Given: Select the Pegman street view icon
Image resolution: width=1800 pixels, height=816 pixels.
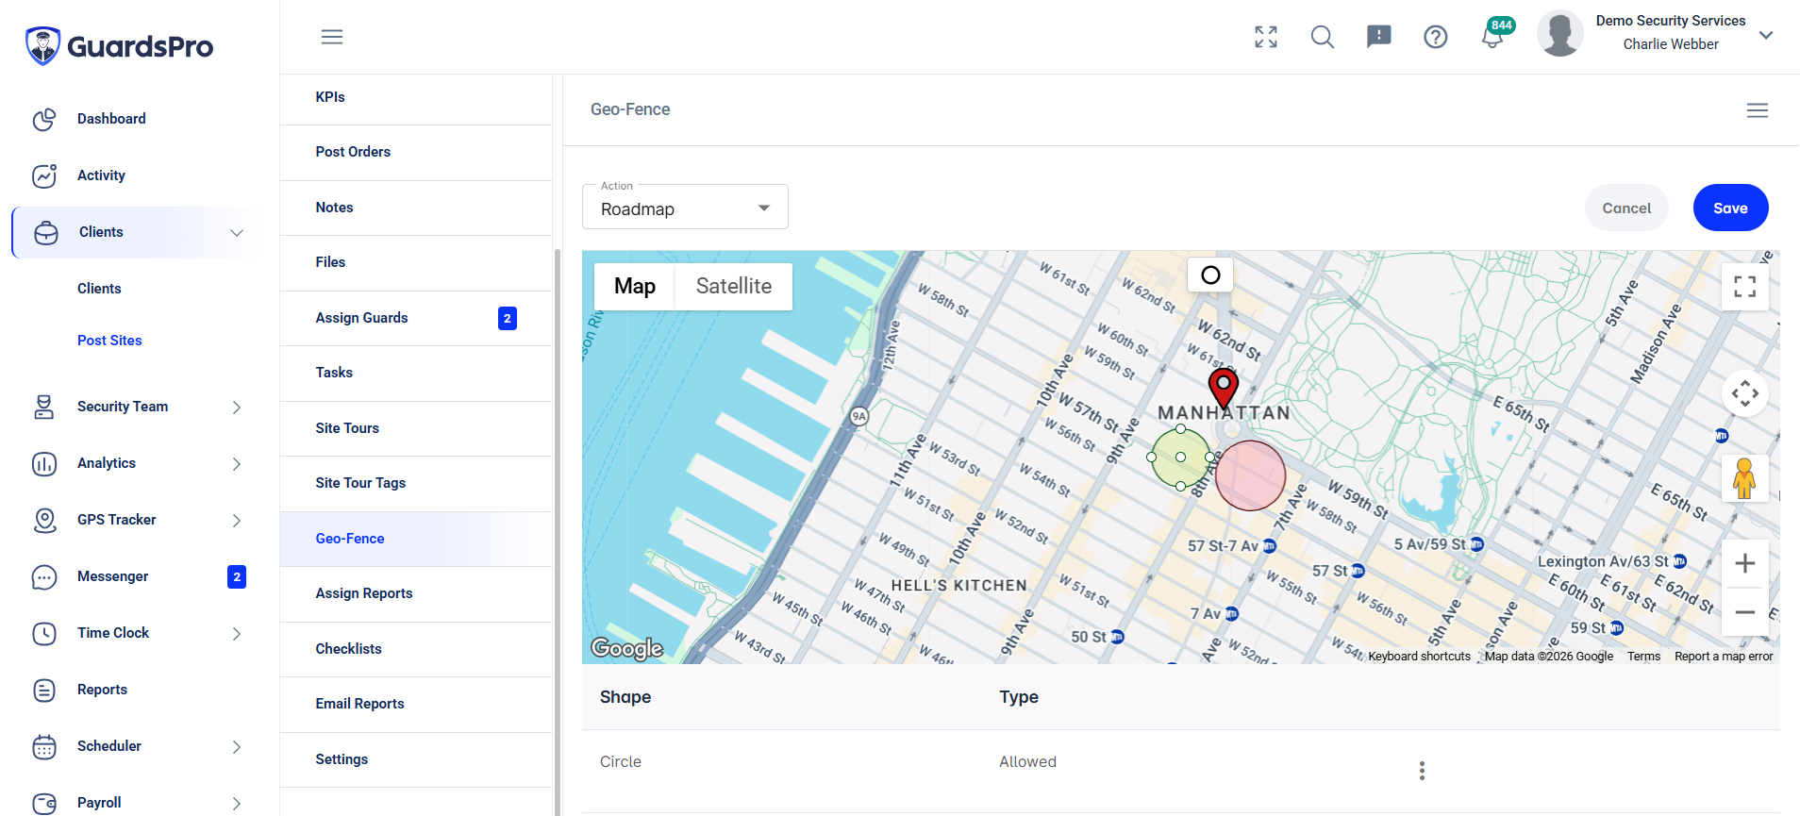Looking at the screenshot, I should coord(1744,478).
